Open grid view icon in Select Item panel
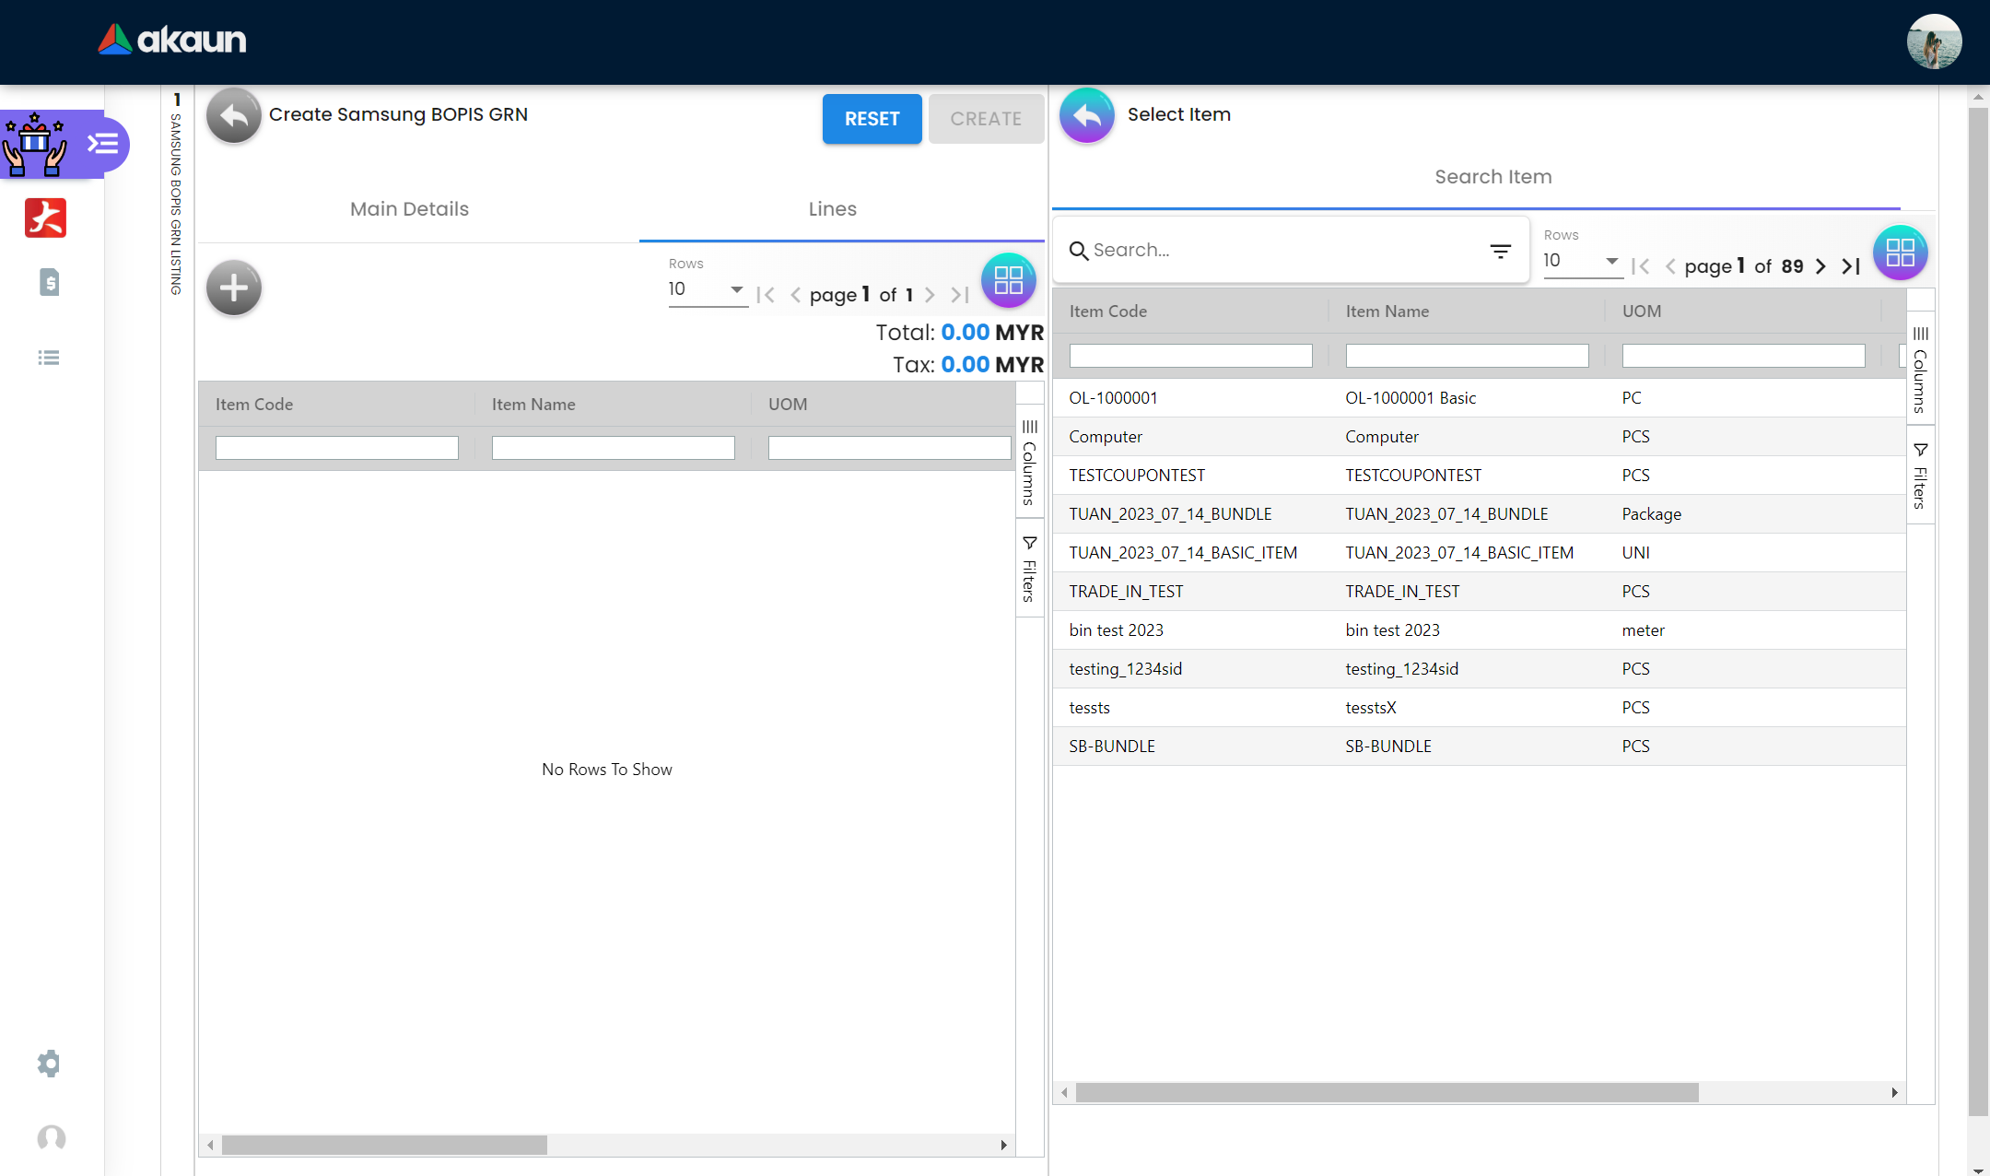The width and height of the screenshot is (1990, 1176). 1900,253
